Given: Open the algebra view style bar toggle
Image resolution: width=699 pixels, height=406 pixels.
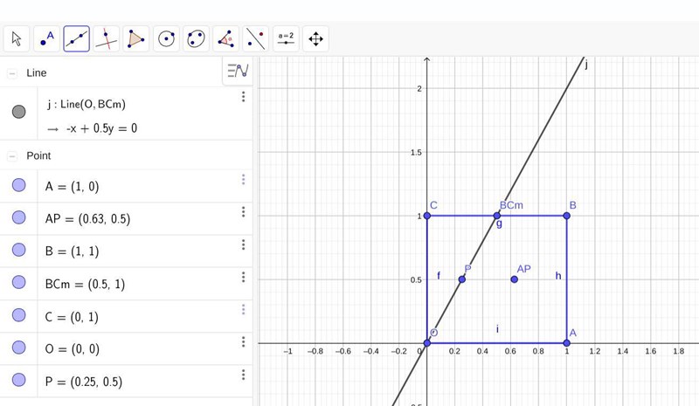Looking at the screenshot, I should point(237,71).
